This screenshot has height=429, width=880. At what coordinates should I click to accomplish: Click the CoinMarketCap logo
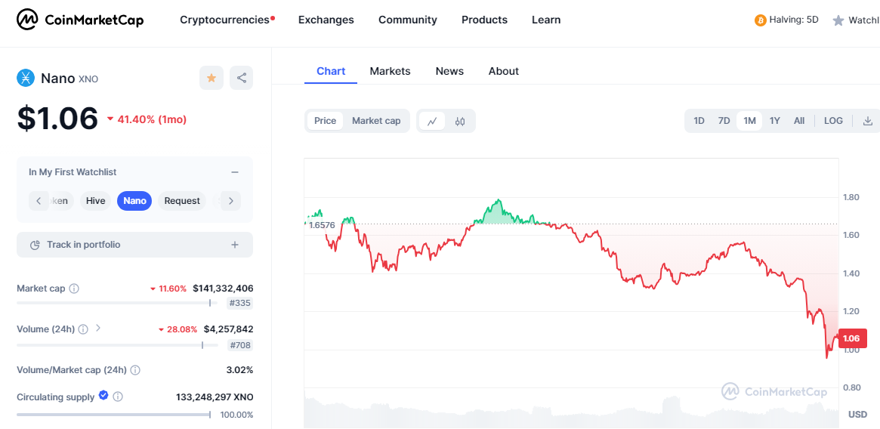coord(80,20)
